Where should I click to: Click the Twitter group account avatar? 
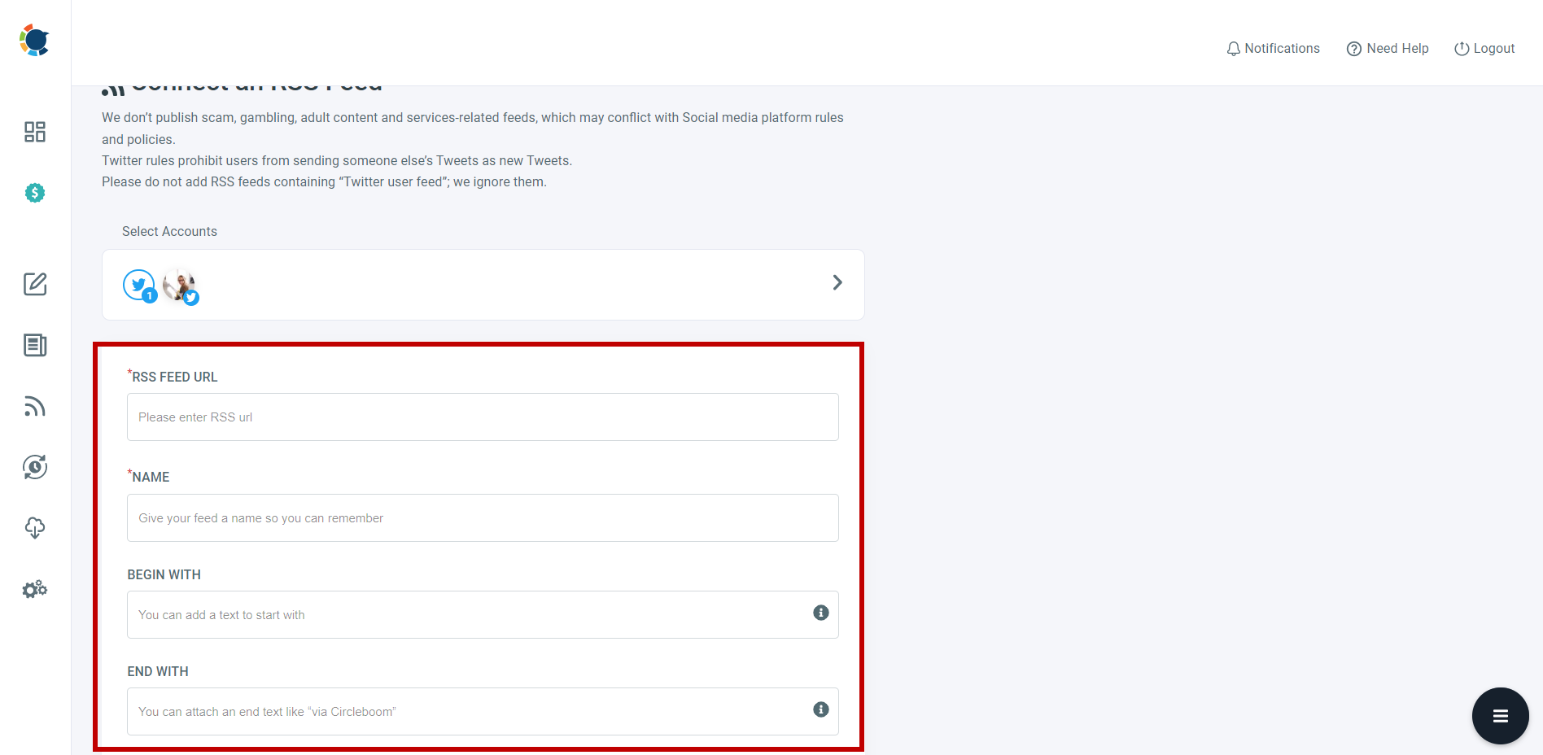(x=139, y=286)
